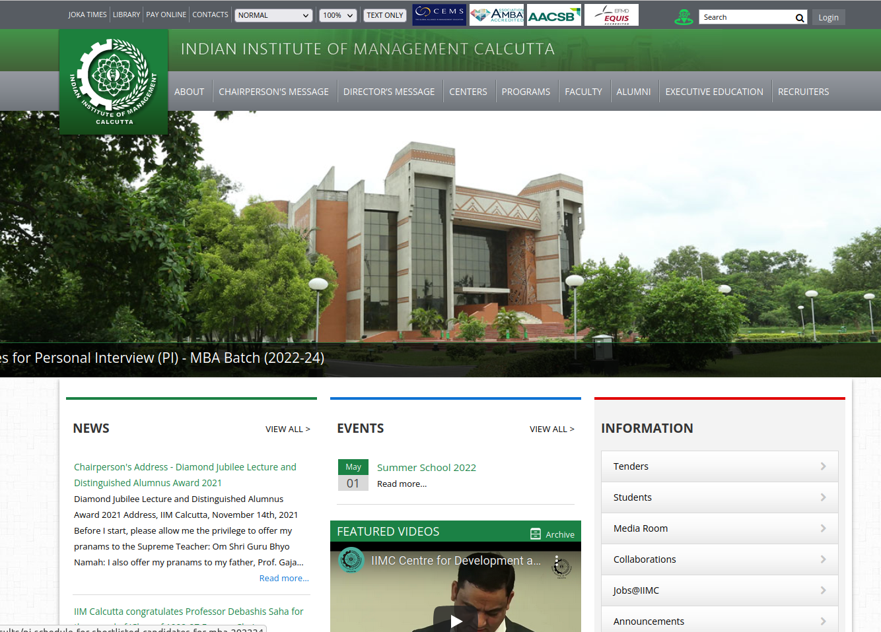
Task: Open the Jobs@IIMC information item
Action: click(720, 590)
